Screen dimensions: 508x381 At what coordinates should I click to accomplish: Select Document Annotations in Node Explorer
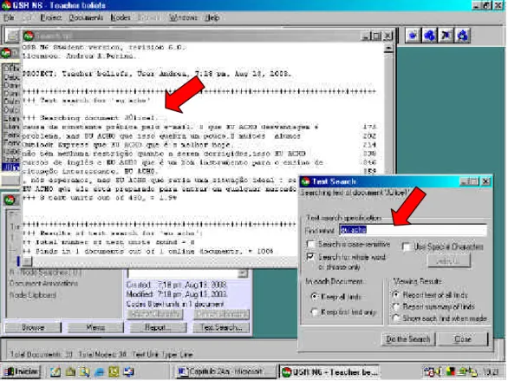(43, 284)
